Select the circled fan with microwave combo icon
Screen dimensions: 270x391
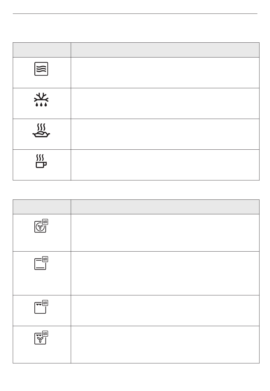tap(41, 226)
